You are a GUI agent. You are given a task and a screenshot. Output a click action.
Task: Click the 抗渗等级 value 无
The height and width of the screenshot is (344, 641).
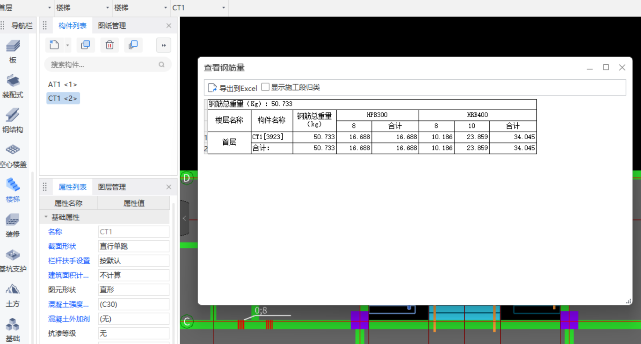(133, 333)
